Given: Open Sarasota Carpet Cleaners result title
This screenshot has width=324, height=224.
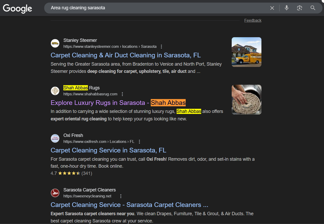Looking at the screenshot, I should (129, 205).
